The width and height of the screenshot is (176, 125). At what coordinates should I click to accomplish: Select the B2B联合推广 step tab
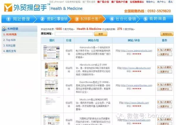[x=87, y=19]
